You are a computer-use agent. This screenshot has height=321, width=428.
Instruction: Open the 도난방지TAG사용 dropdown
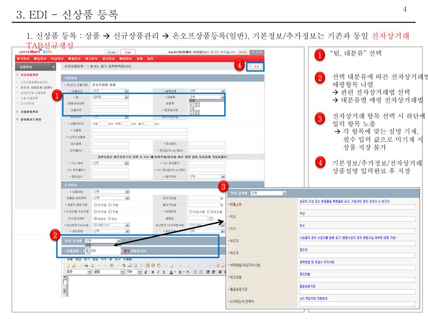(x=111, y=225)
